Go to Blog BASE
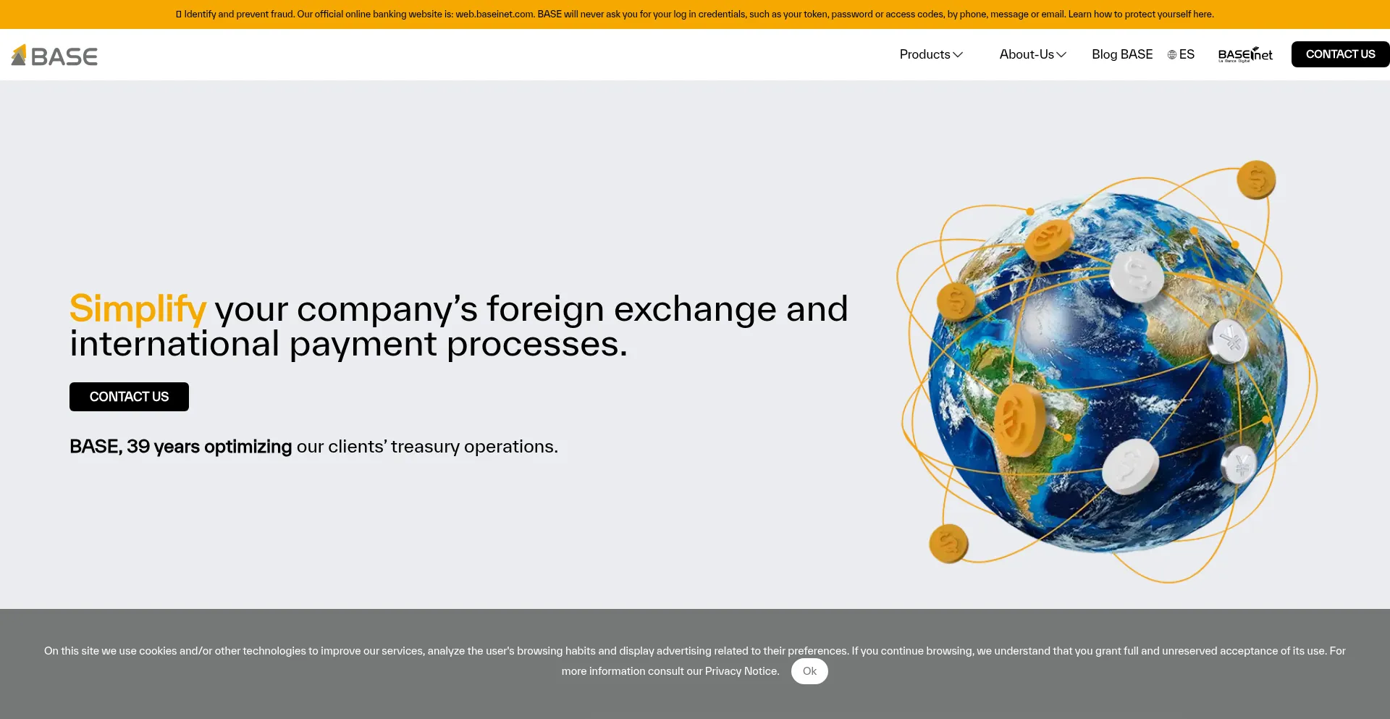 click(x=1121, y=54)
